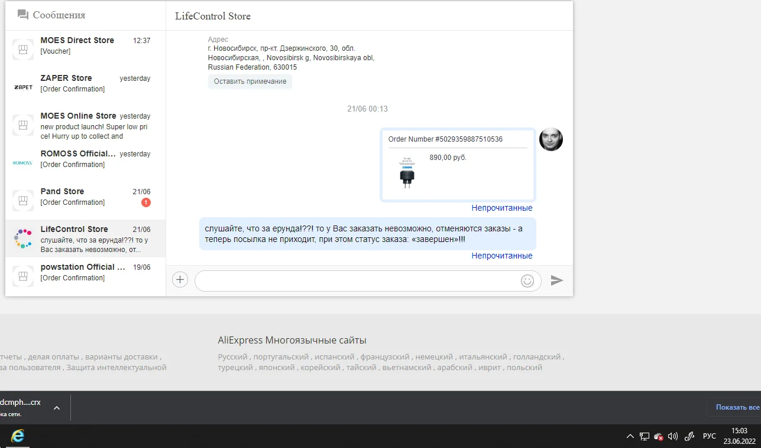Click the Order Number #5029359887510536 text
The image size is (761, 448).
[x=445, y=139]
